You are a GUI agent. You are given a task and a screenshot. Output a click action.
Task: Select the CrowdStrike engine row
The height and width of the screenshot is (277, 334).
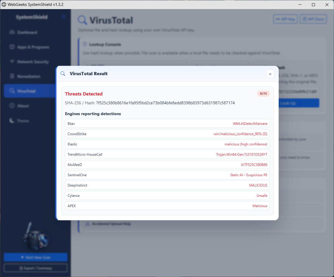(x=167, y=134)
